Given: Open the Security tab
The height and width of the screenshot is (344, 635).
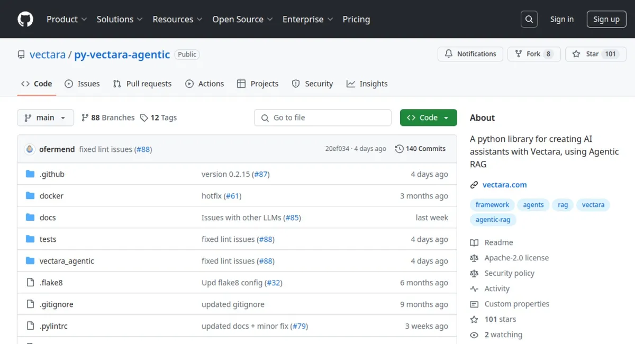Looking at the screenshot, I should [312, 84].
